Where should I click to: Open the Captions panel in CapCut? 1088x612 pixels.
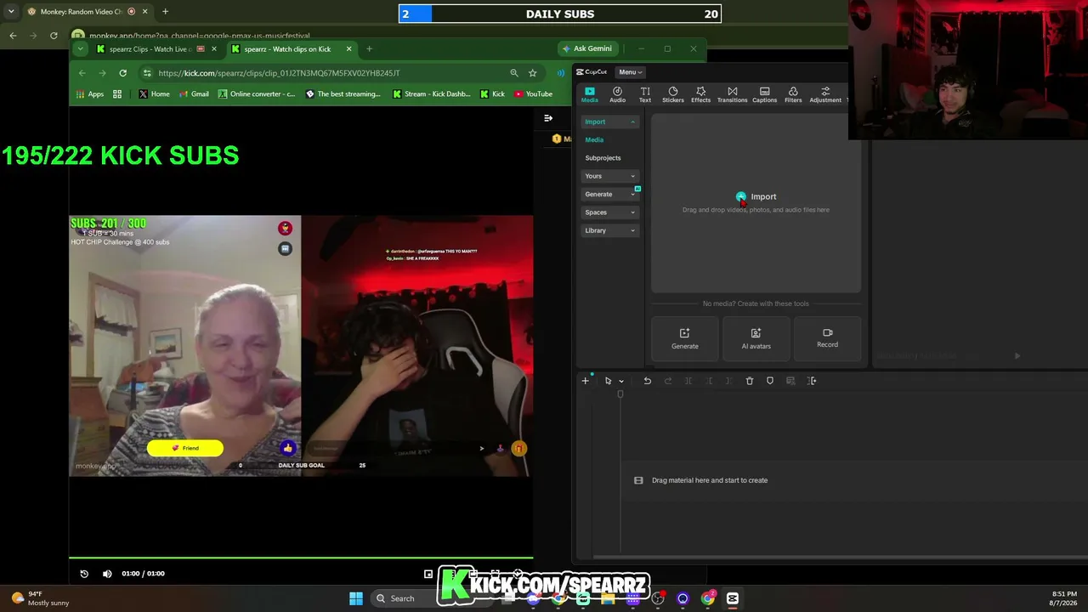click(x=764, y=94)
